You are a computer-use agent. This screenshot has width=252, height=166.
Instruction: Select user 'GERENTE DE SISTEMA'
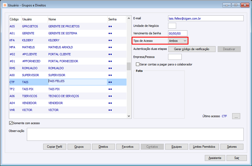pyautogui.click(x=68, y=33)
